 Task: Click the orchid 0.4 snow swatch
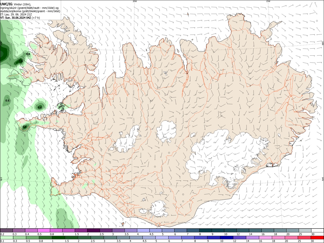[31, 230]
